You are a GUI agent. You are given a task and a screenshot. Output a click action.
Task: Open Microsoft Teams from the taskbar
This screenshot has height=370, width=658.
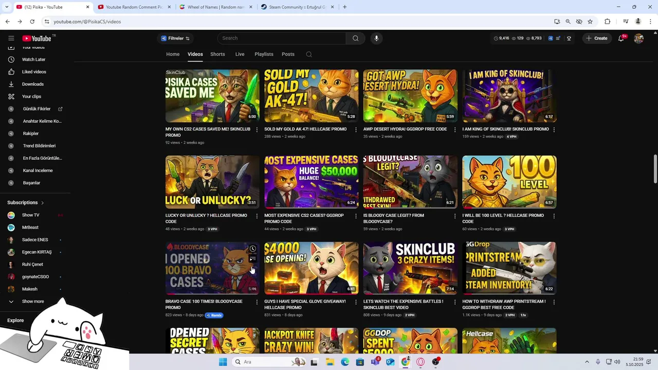click(375, 362)
